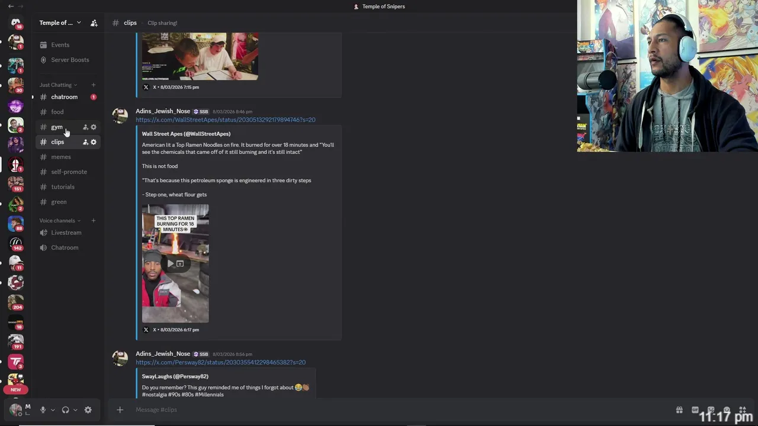Open server icon with 30 badge

coord(15,86)
